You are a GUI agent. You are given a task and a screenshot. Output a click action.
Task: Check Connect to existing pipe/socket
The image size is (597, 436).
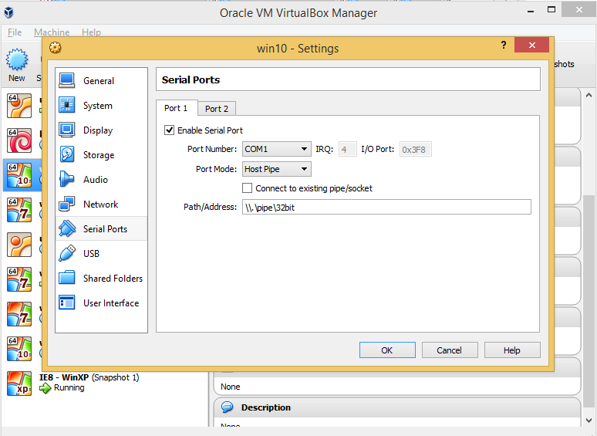247,188
